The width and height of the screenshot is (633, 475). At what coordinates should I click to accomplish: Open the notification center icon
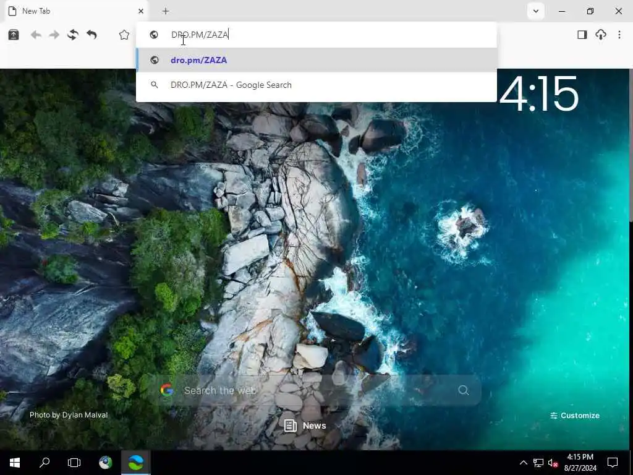pyautogui.click(x=613, y=463)
